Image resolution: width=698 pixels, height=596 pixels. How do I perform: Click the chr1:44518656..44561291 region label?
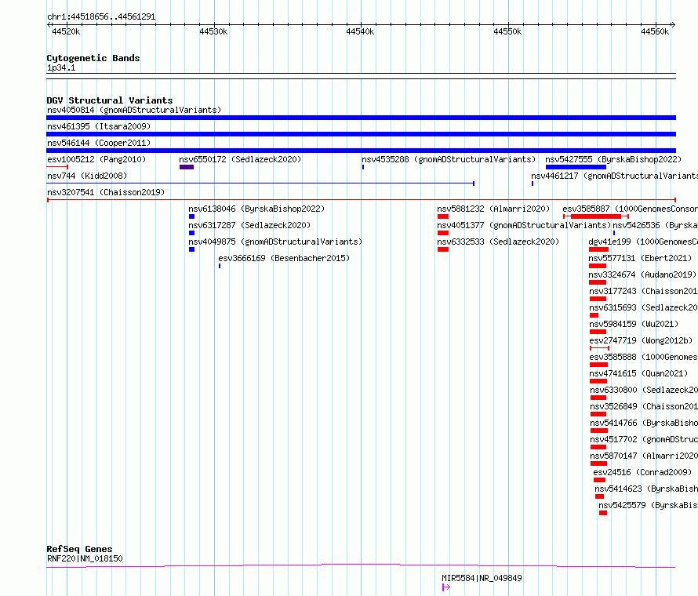pos(101,17)
